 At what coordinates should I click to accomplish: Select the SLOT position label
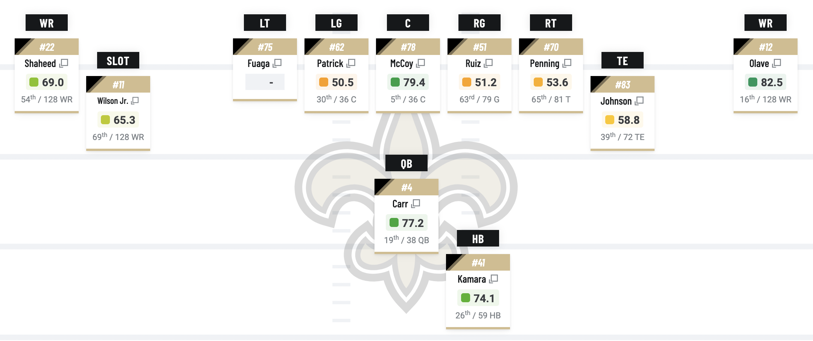[118, 61]
